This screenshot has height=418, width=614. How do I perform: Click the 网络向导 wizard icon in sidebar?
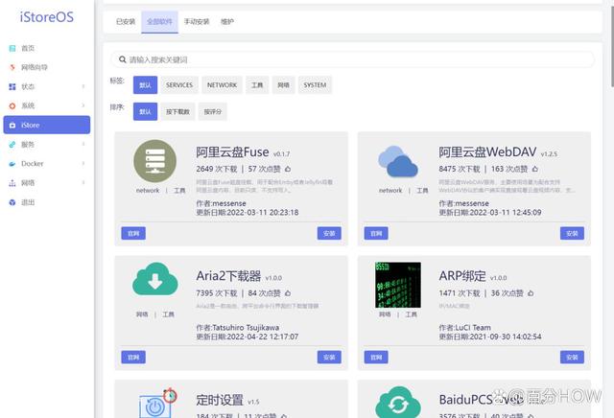pos(12,67)
